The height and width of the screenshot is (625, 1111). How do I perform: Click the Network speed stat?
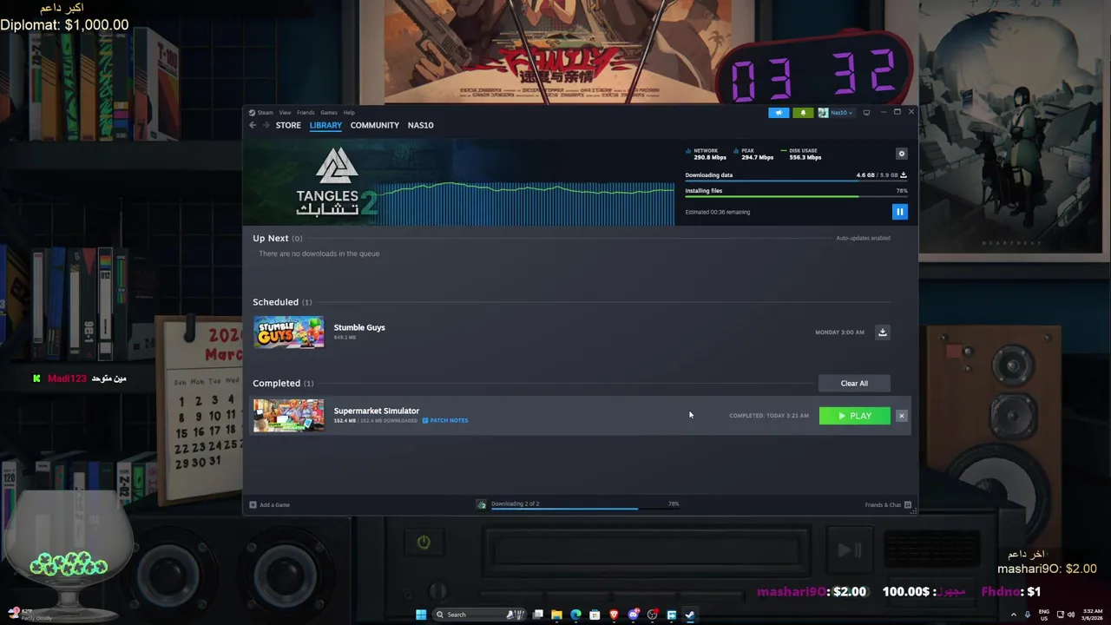tap(706, 154)
